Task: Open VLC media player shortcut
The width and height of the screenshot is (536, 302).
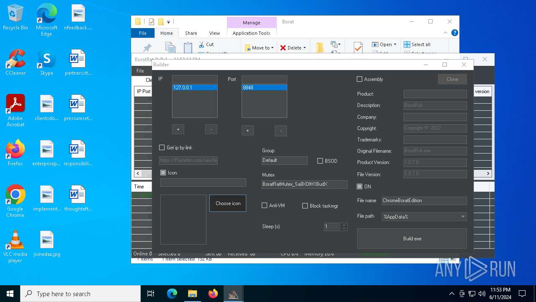Action: point(15,247)
